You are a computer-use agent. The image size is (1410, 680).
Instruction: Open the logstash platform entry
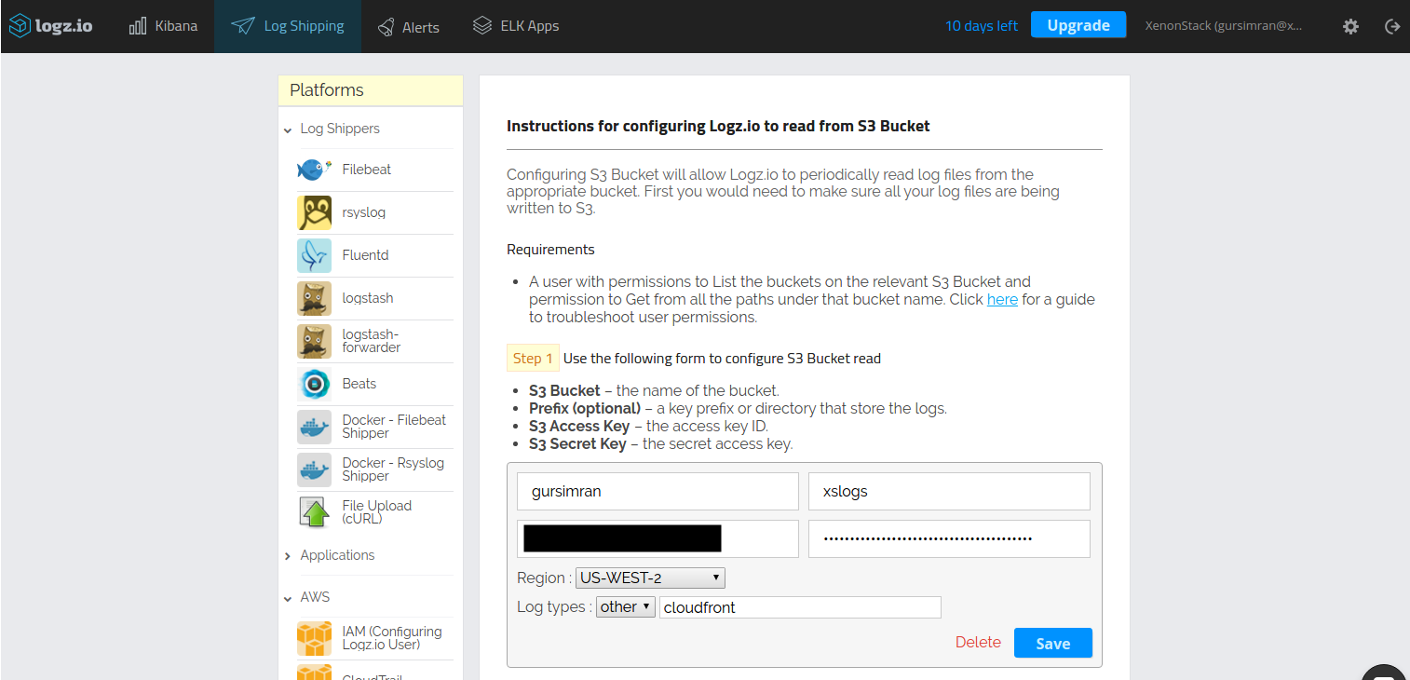click(x=368, y=298)
